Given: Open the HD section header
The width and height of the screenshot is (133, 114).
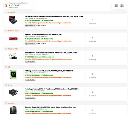Looking at the screenshot, I should (x=65, y=67).
